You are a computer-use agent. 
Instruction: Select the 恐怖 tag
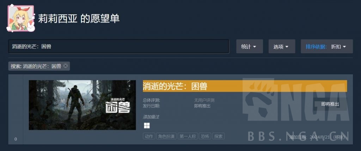pyautogui.click(x=205, y=136)
